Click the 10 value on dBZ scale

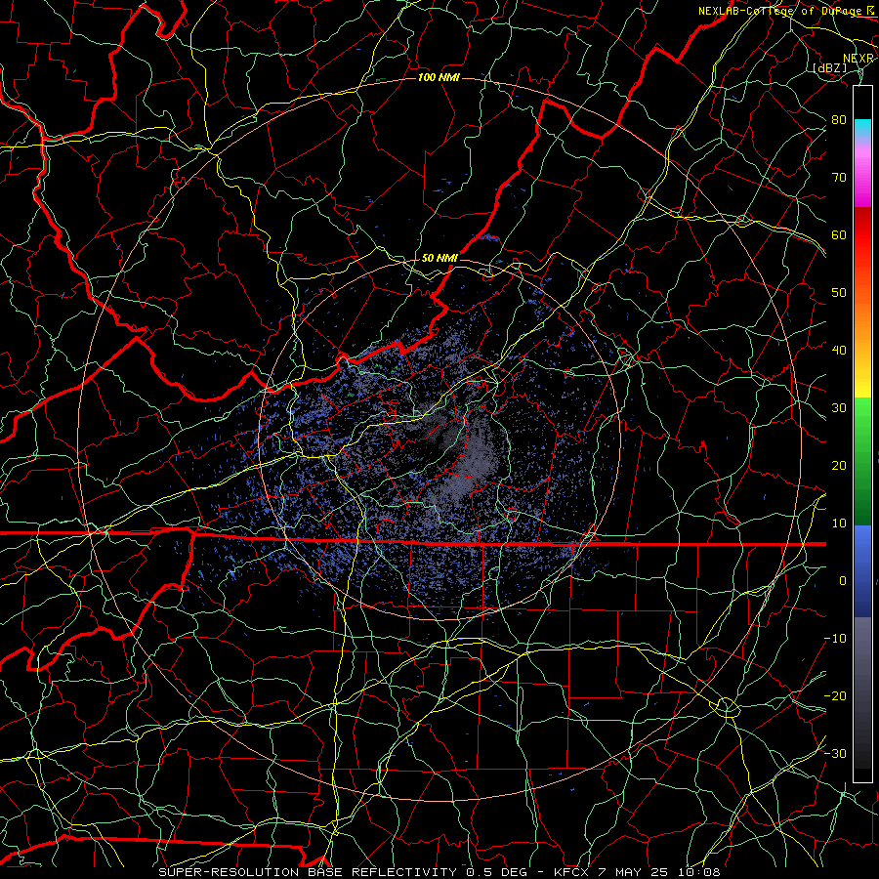pos(839,523)
